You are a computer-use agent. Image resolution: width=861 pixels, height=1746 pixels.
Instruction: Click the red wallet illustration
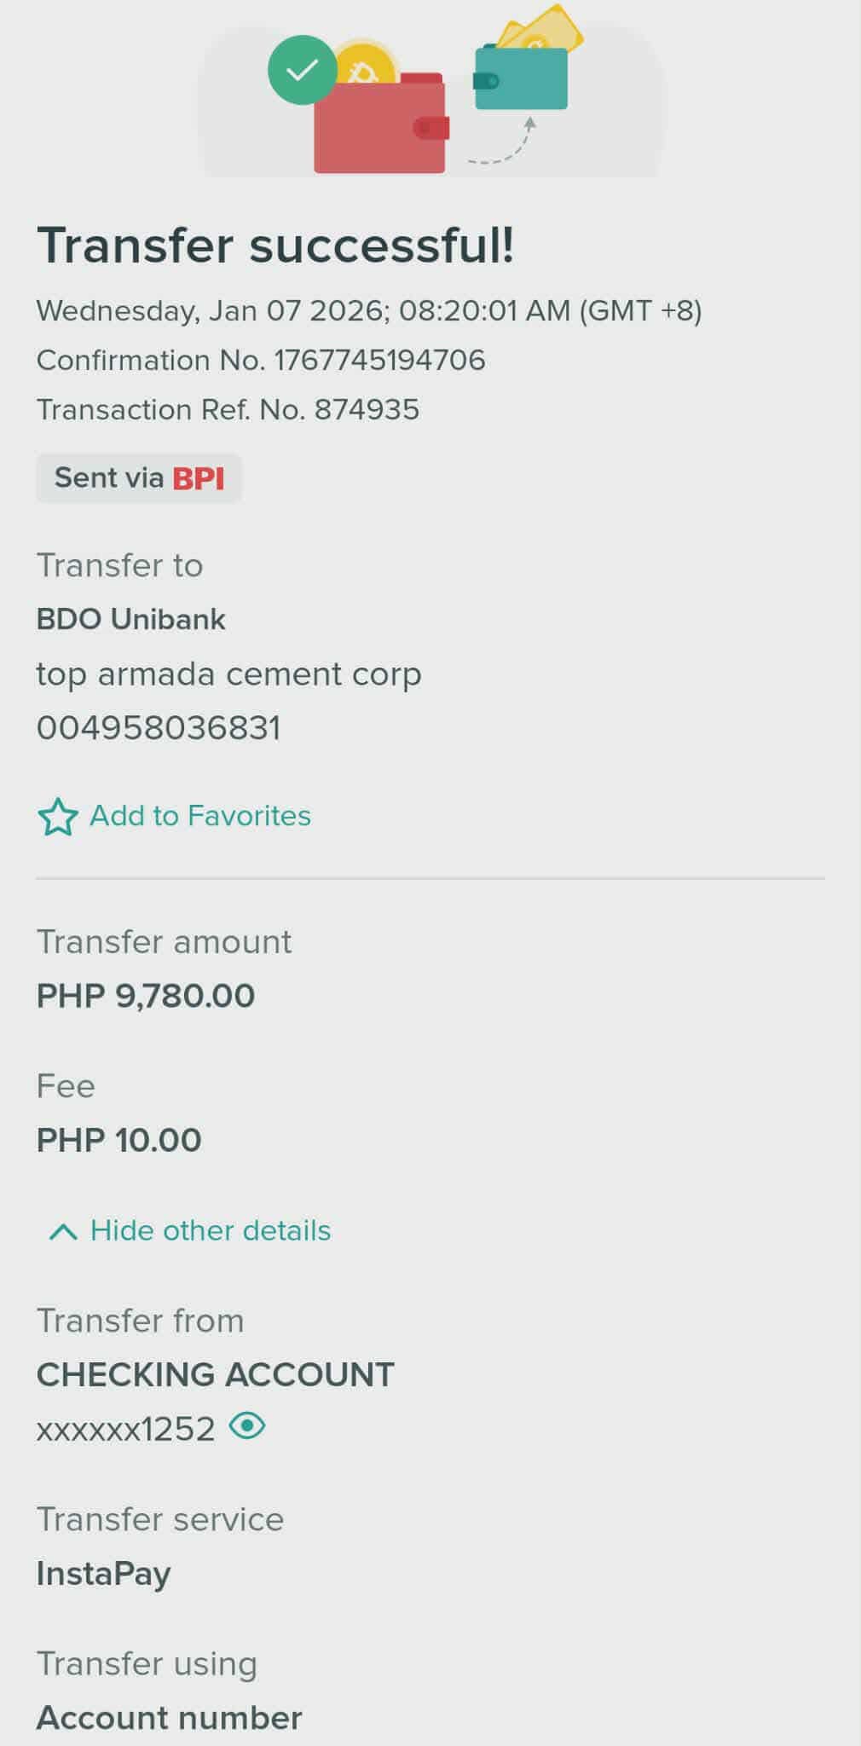380,128
